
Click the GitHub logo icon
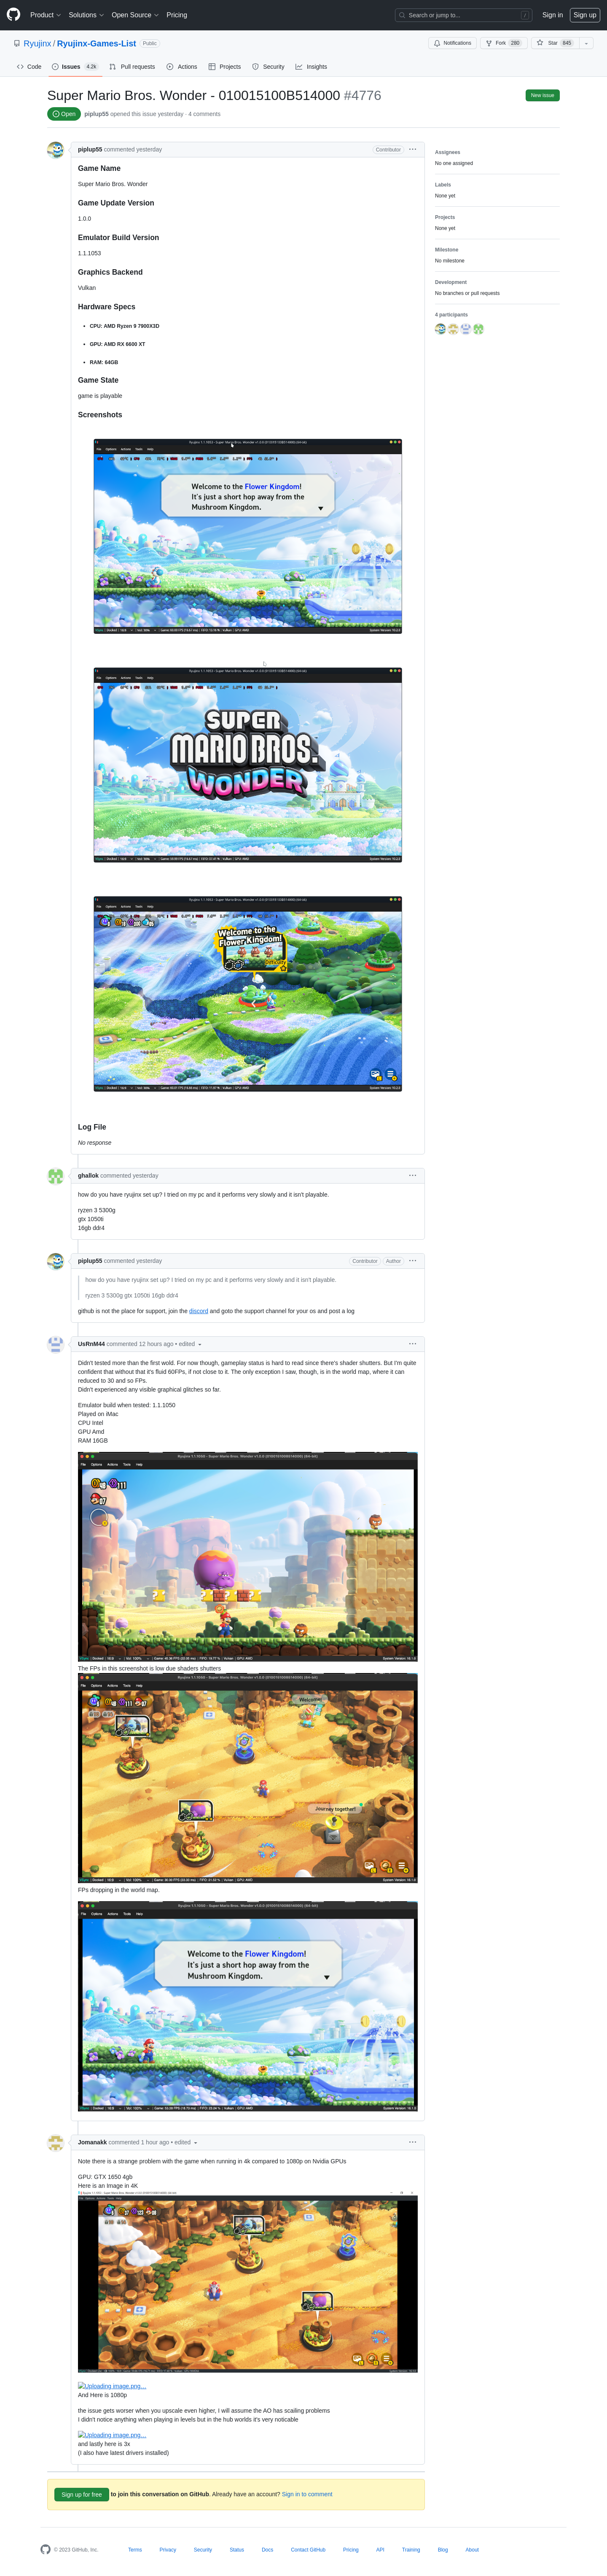click(13, 15)
